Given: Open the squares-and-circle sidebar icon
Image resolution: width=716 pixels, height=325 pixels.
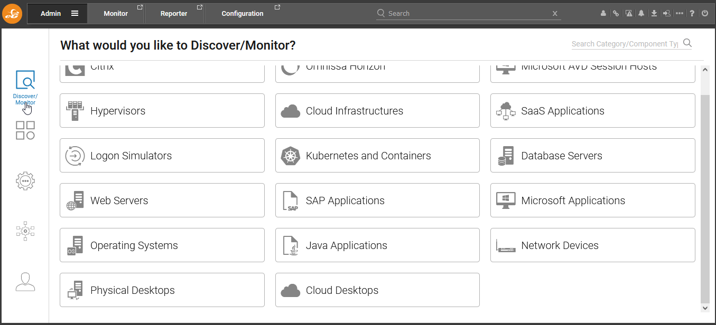Looking at the screenshot, I should [25, 130].
